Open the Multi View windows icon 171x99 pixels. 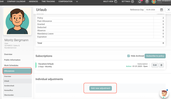[x=116, y=2]
